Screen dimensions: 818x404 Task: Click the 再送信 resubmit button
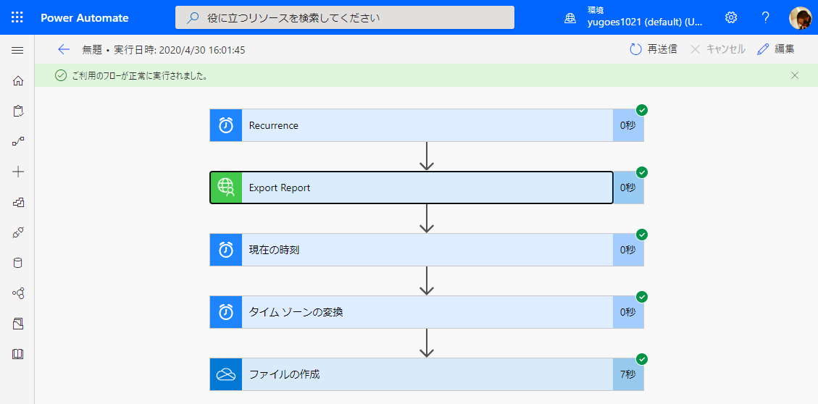click(x=653, y=49)
